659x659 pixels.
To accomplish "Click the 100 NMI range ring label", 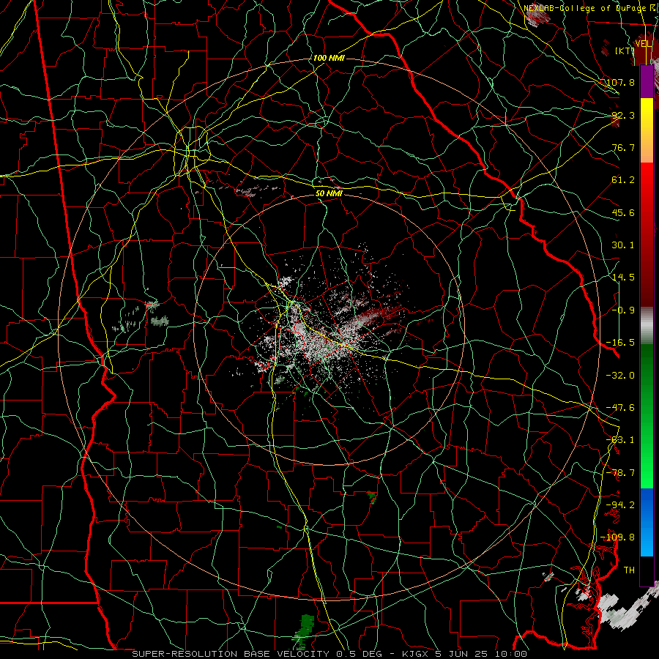I will pos(329,58).
